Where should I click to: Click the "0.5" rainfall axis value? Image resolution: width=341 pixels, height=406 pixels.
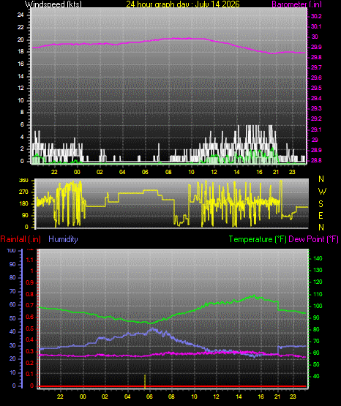(30, 328)
